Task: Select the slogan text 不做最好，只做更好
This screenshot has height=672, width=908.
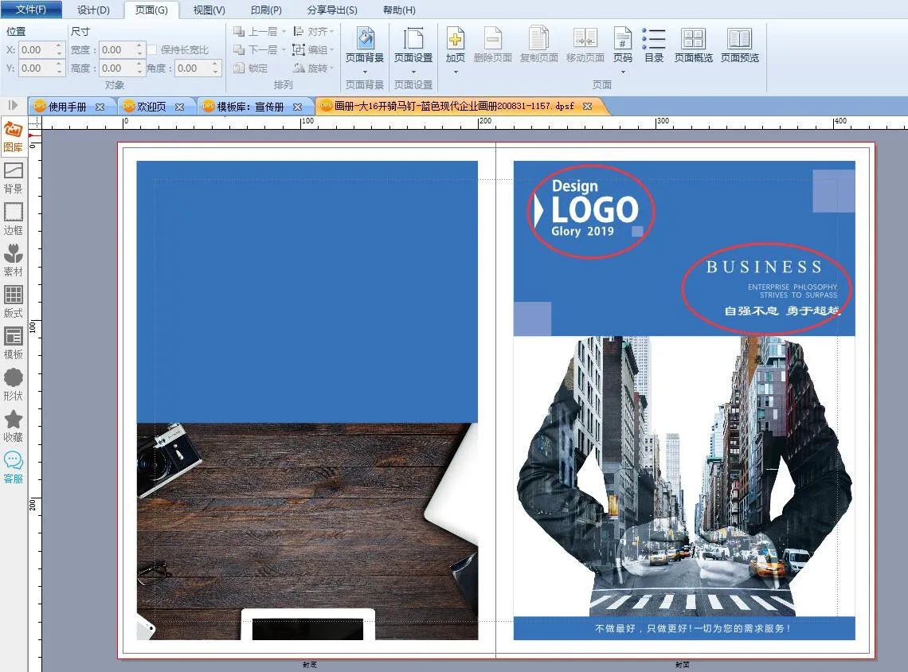Action: 693,628
